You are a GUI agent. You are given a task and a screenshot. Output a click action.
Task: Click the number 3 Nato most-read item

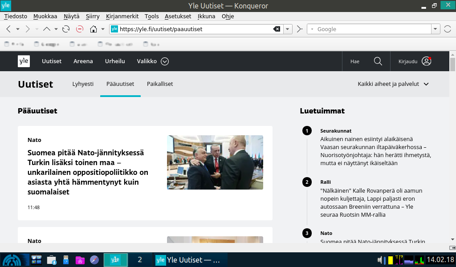pyautogui.click(x=373, y=237)
